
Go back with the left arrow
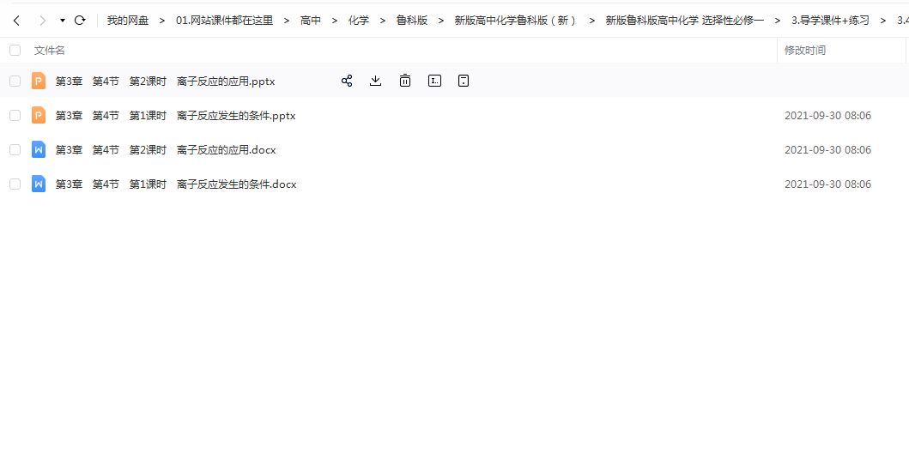pyautogui.click(x=16, y=21)
